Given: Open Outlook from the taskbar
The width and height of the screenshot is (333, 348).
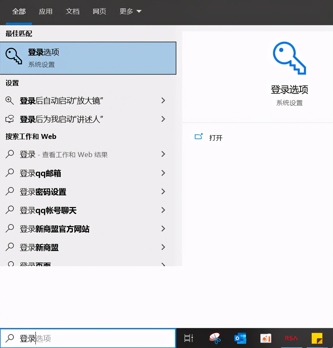Looking at the screenshot, I should point(240,338).
